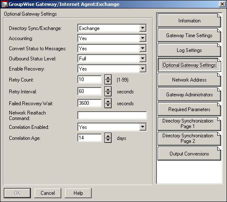The width and height of the screenshot is (227, 202).
Task: Open the Network Address tab
Action: (189, 80)
